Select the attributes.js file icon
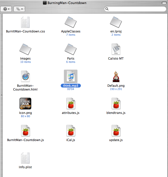The width and height of the screenshot is (168, 177). 71,103
